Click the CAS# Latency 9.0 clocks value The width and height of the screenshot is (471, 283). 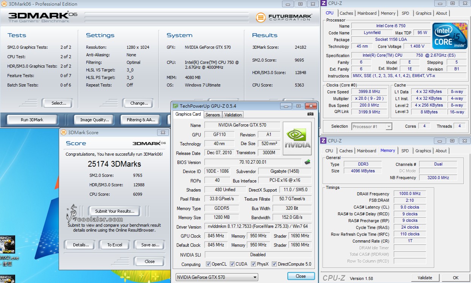coord(410,207)
